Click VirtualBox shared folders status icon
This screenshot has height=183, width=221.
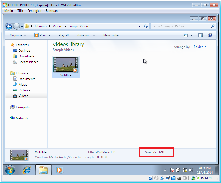pyautogui.click(x=173, y=178)
